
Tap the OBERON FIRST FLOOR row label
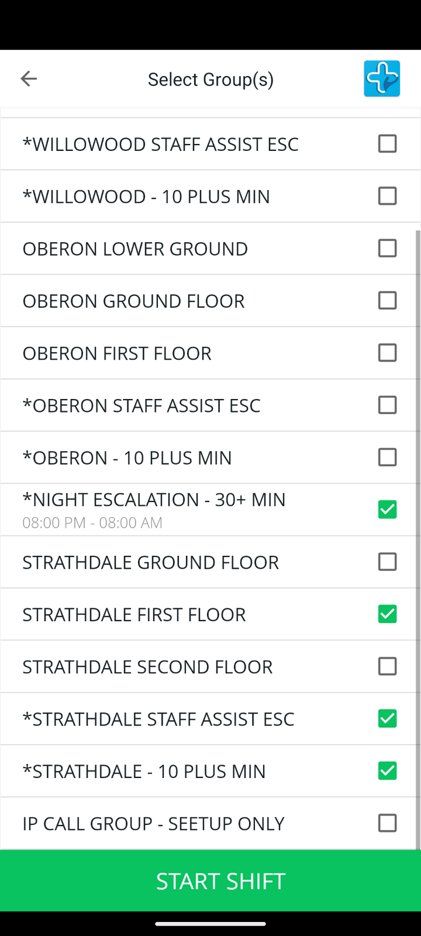point(117,353)
